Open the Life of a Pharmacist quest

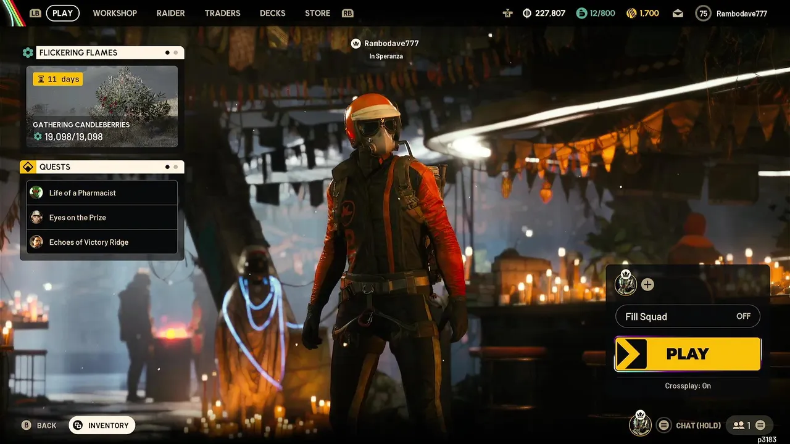click(102, 192)
